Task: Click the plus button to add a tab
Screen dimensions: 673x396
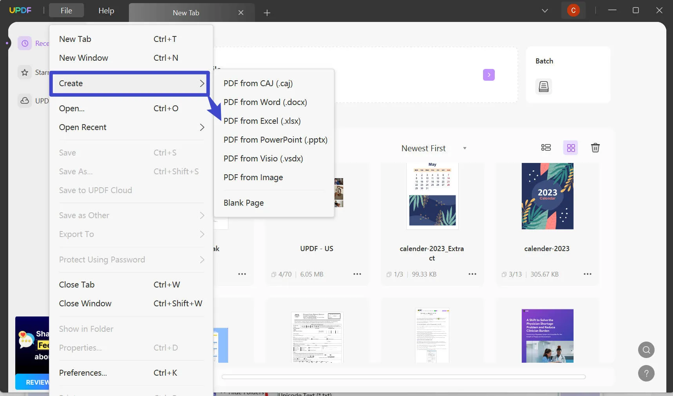Action: coord(267,13)
